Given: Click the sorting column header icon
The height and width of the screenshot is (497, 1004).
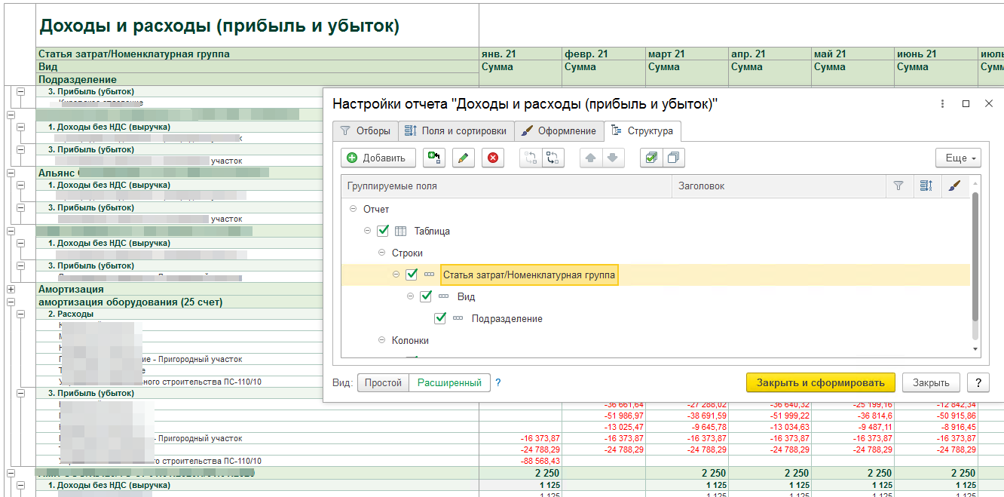Looking at the screenshot, I should 926,186.
